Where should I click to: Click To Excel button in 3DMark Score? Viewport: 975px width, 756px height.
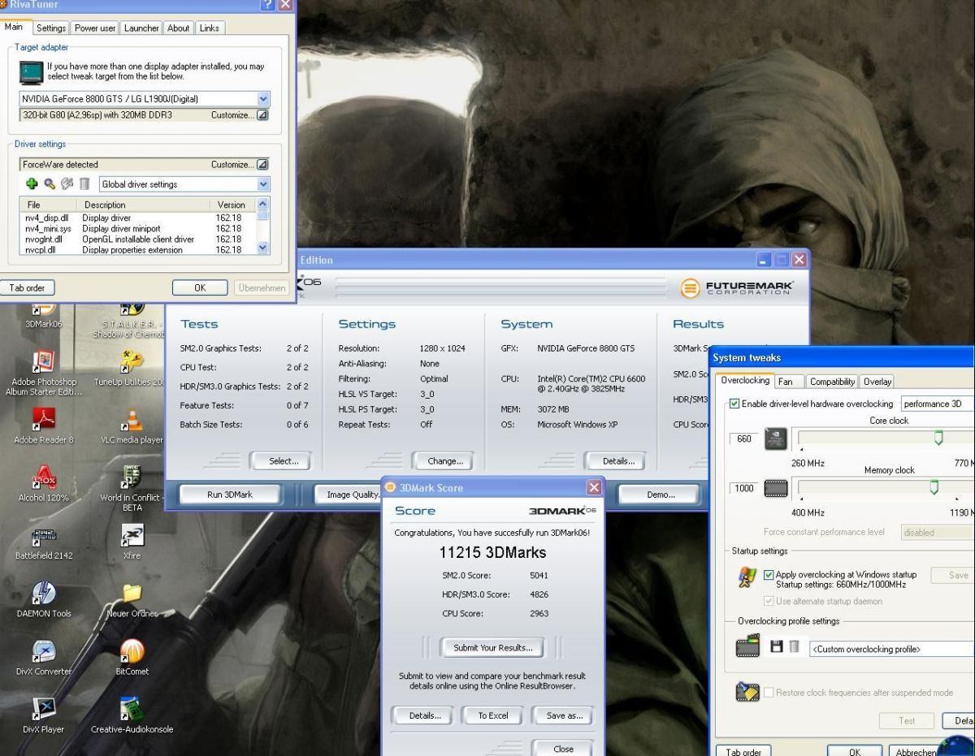pyautogui.click(x=493, y=715)
